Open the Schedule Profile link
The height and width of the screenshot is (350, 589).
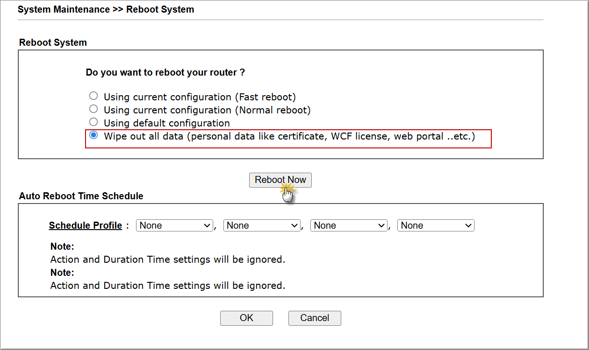85,225
